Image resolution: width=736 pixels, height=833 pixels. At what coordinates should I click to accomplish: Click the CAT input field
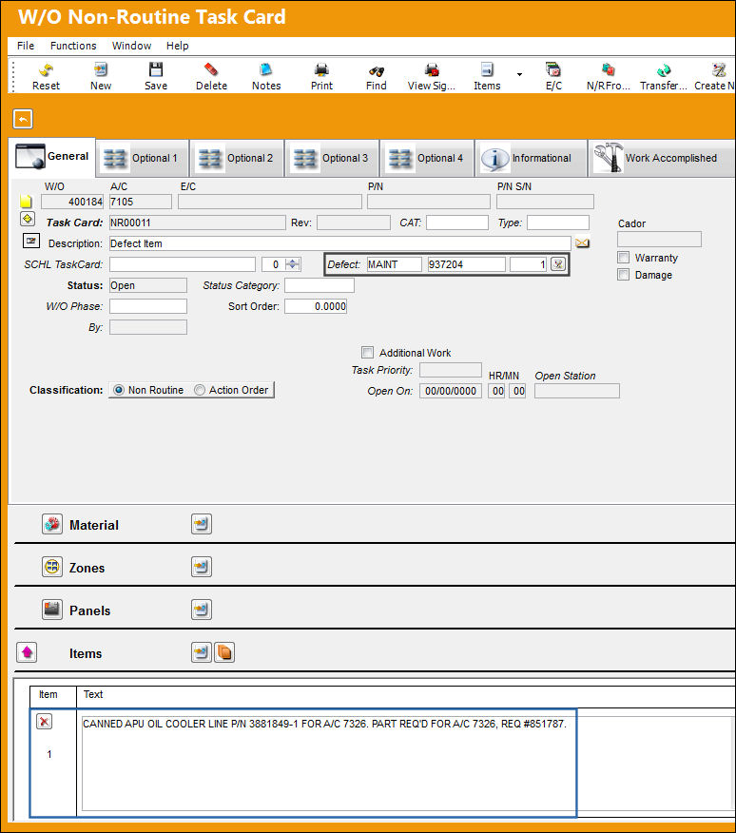coord(457,223)
